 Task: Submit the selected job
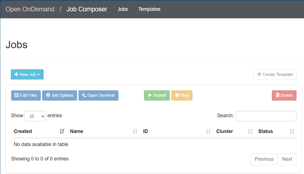pos(157,95)
